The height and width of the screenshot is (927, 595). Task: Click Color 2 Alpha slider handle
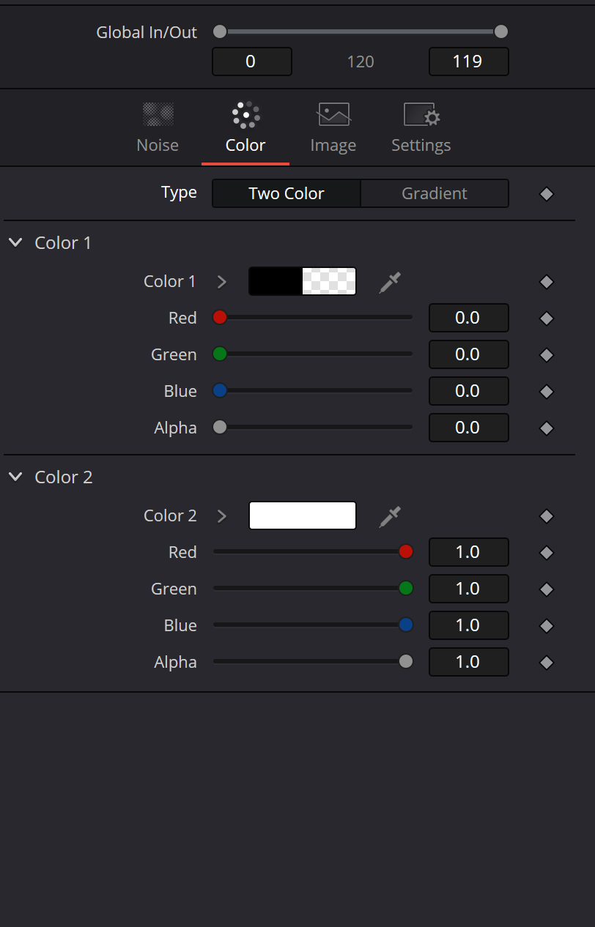(x=406, y=661)
